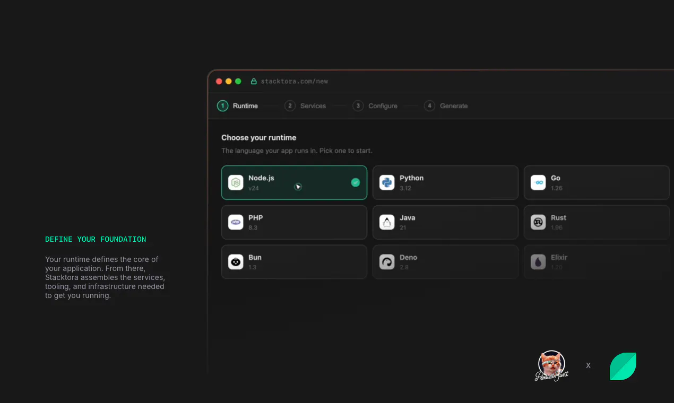The height and width of the screenshot is (403, 674).
Task: Click the "DEFINE YOUR FOUNDATION" heading
Action: point(96,239)
